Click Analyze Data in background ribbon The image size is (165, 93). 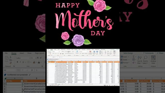[153, 60]
